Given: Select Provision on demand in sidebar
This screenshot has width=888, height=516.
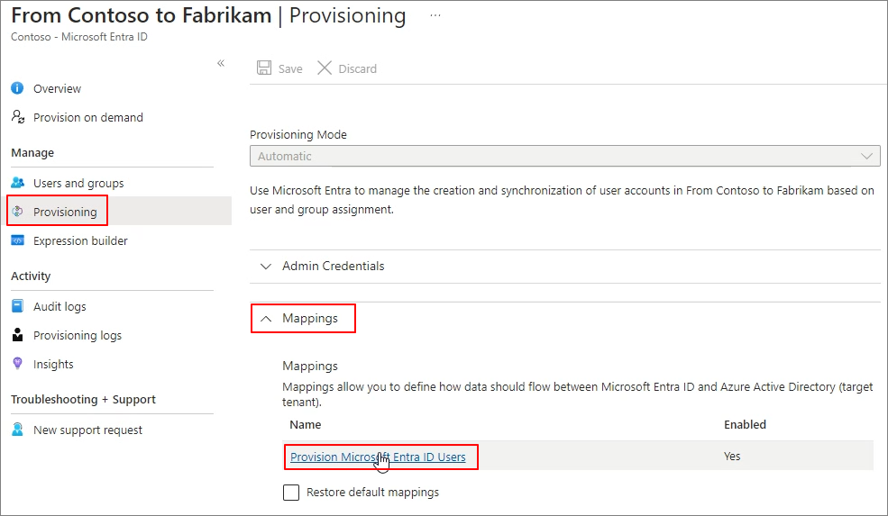Looking at the screenshot, I should point(87,118).
